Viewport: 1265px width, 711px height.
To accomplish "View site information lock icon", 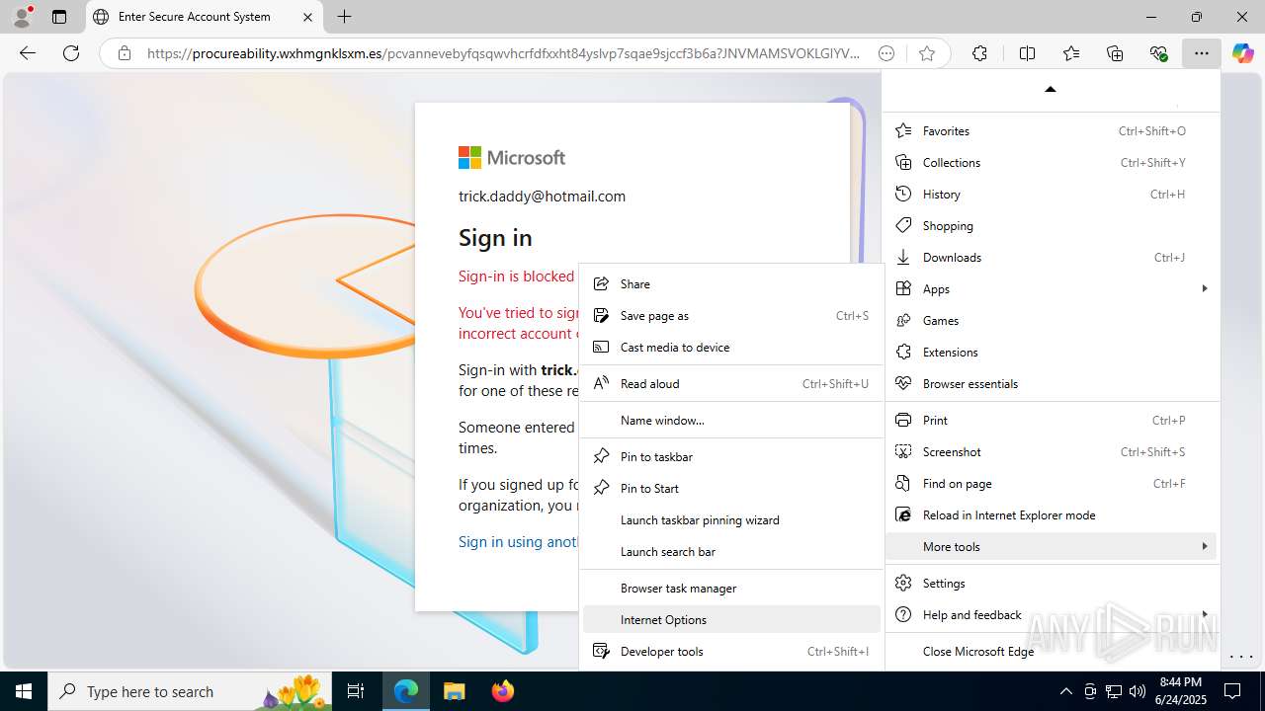I will [x=125, y=53].
